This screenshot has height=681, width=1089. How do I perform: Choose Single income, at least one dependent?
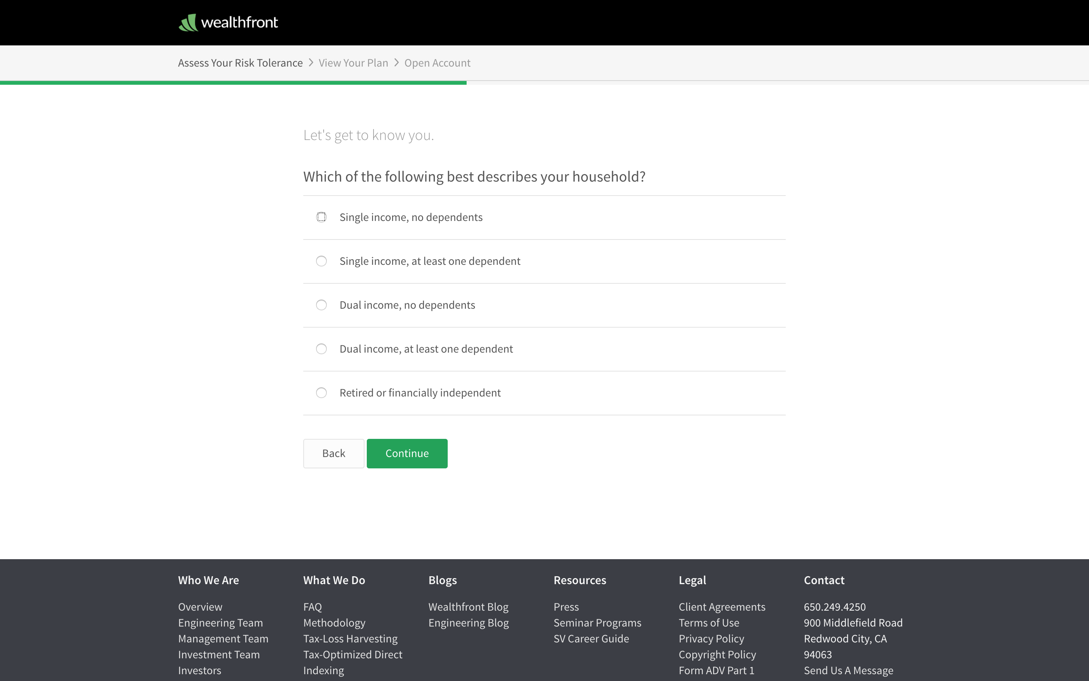321,261
